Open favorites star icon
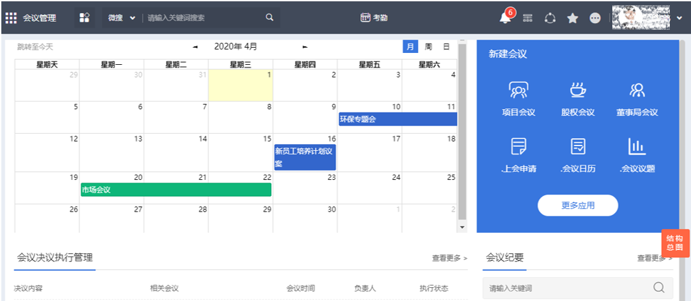The image size is (691, 301). click(x=573, y=18)
